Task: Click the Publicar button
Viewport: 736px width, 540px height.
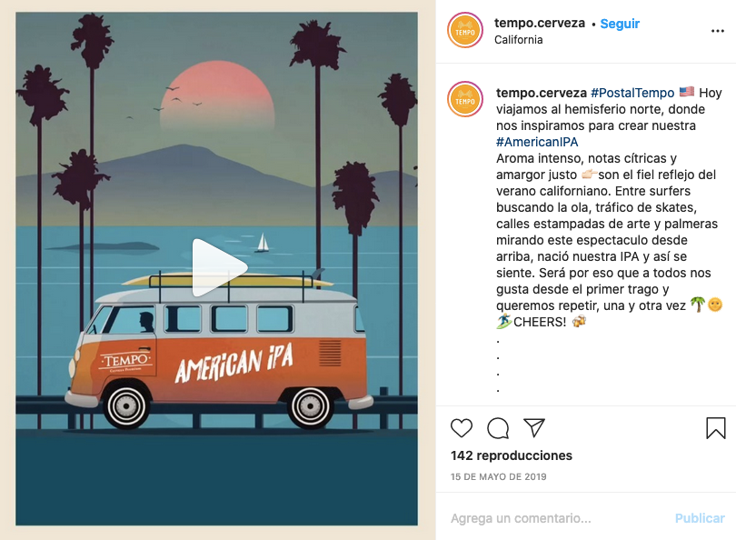Action: click(700, 518)
